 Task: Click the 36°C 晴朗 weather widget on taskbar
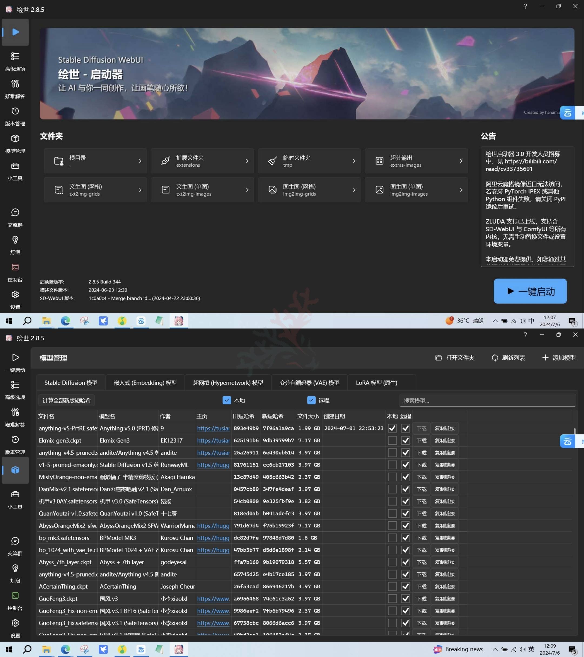pos(464,320)
